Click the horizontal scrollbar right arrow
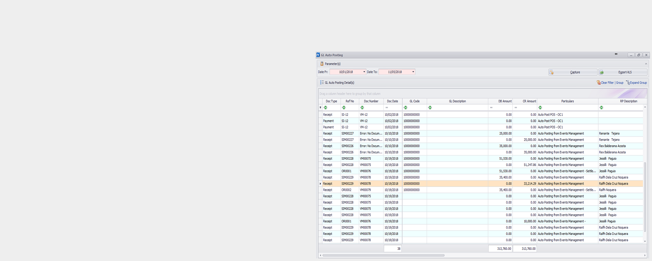 click(645, 255)
